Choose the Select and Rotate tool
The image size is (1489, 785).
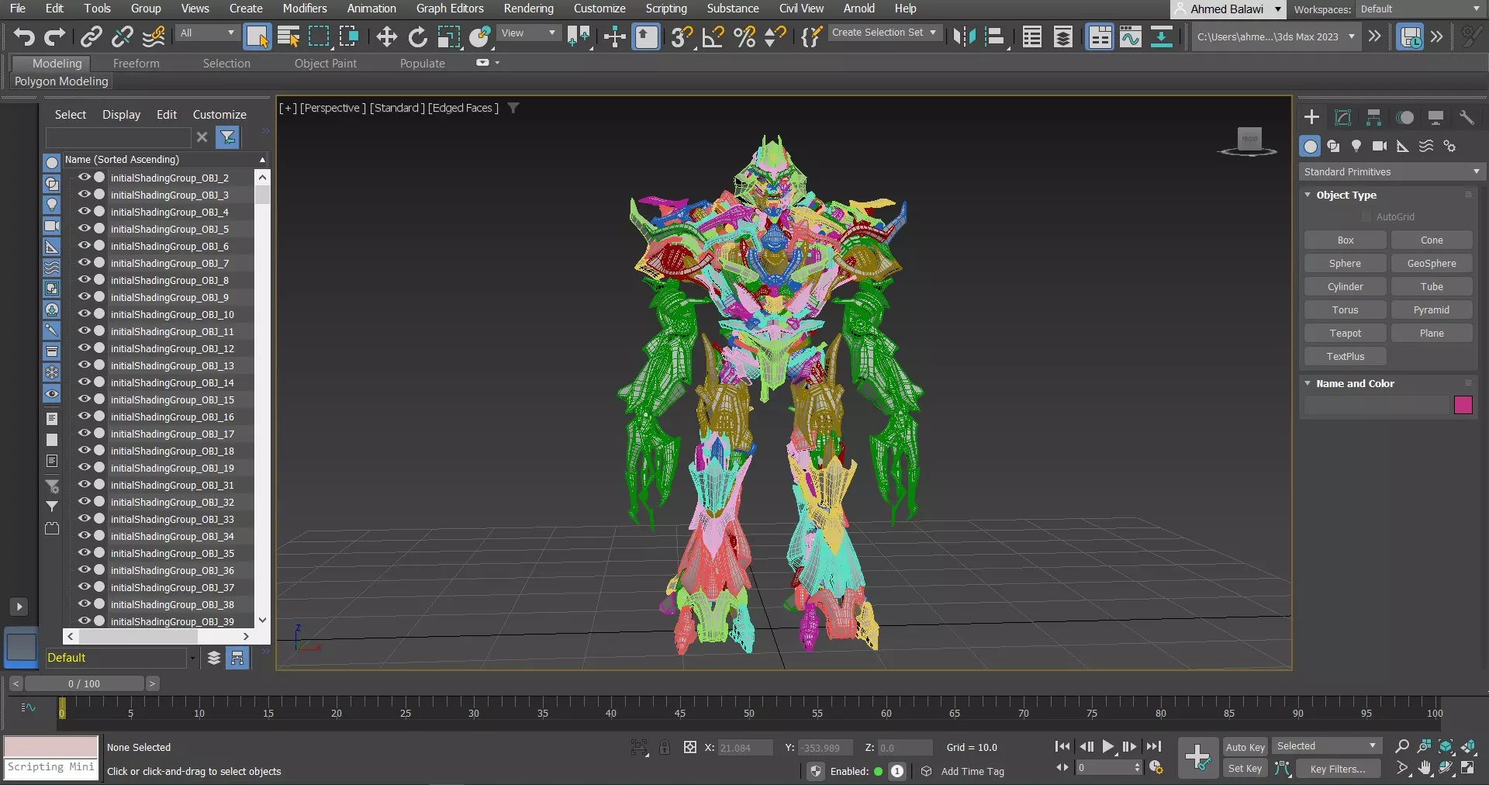pos(417,36)
